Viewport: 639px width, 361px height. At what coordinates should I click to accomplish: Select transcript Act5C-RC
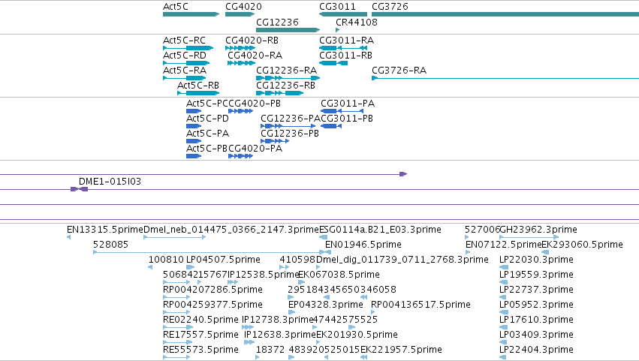(188, 48)
